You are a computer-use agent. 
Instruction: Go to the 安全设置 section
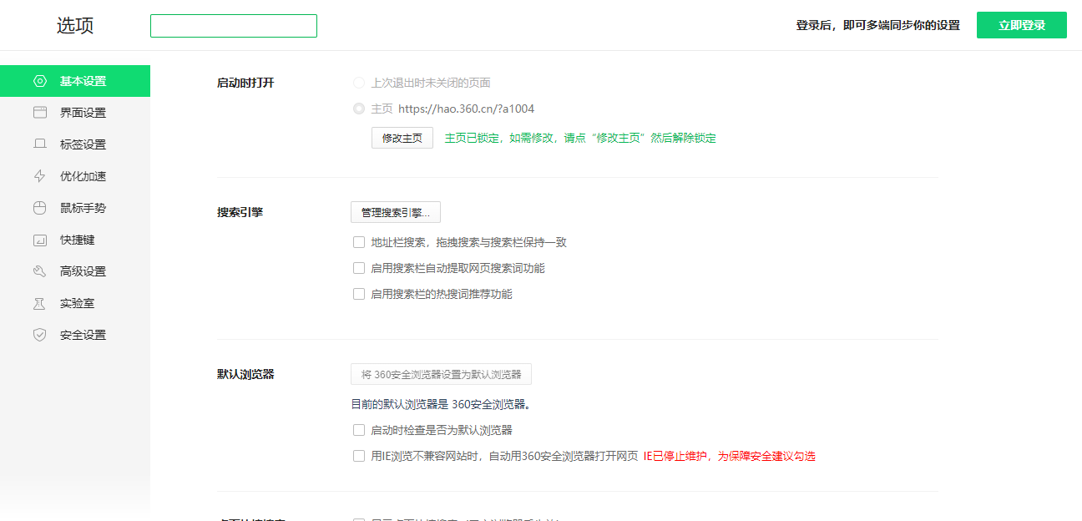[75, 335]
